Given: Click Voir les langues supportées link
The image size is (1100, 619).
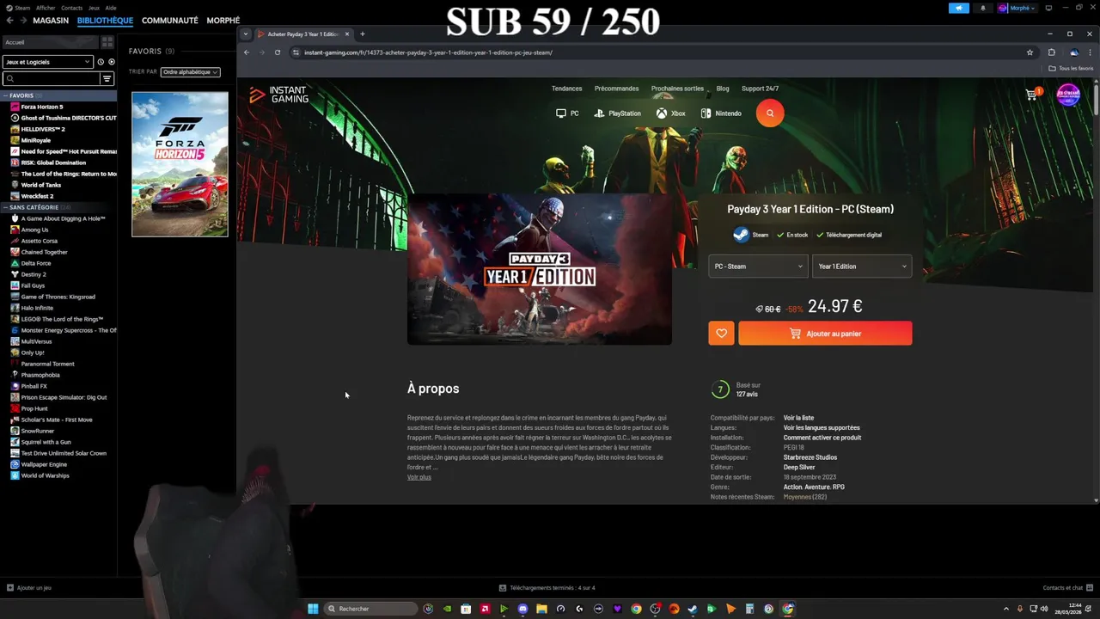Looking at the screenshot, I should pyautogui.click(x=822, y=427).
